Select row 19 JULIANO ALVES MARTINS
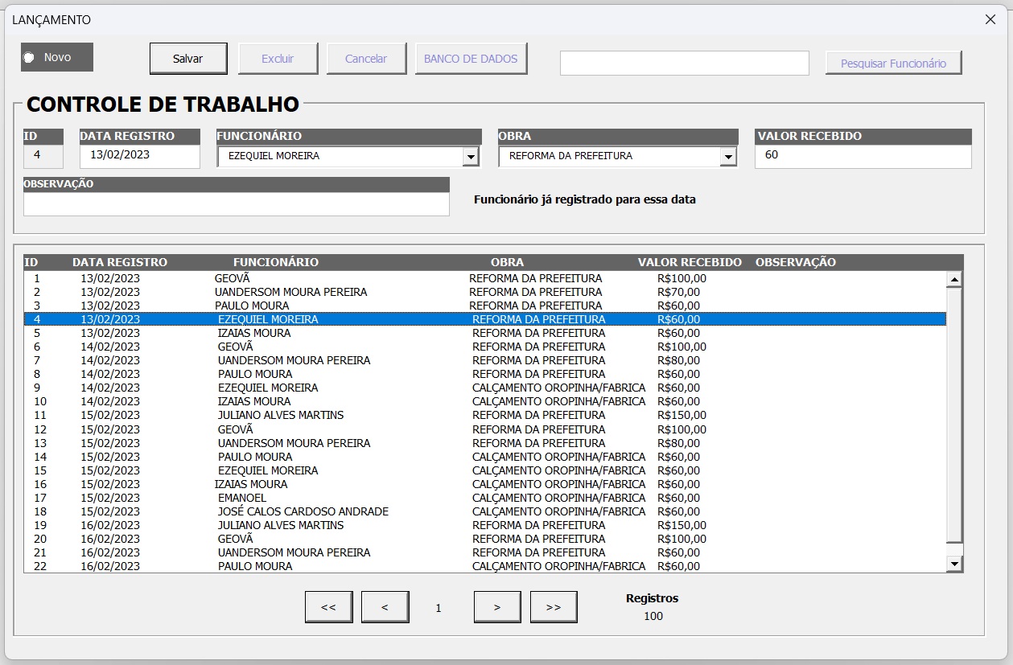 [x=485, y=525]
